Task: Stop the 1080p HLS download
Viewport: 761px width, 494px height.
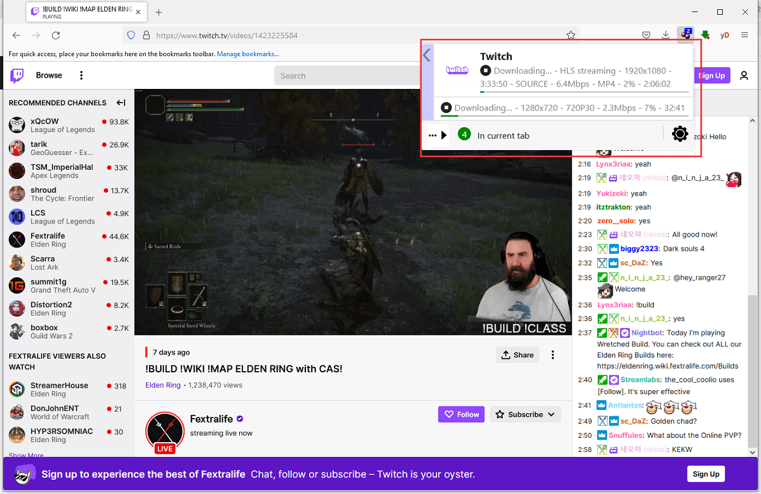Action: pyautogui.click(x=485, y=70)
